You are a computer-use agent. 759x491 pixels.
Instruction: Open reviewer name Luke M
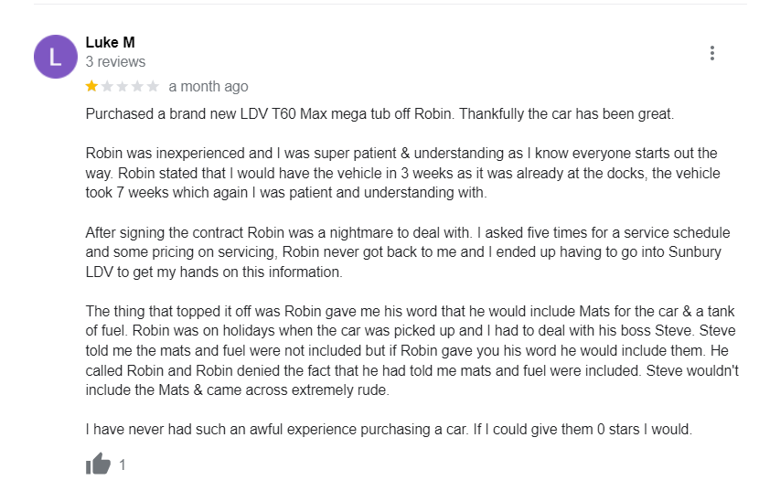(x=110, y=42)
